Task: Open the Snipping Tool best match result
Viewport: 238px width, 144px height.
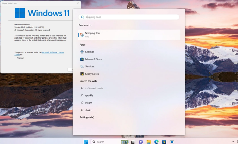Action: (129, 35)
